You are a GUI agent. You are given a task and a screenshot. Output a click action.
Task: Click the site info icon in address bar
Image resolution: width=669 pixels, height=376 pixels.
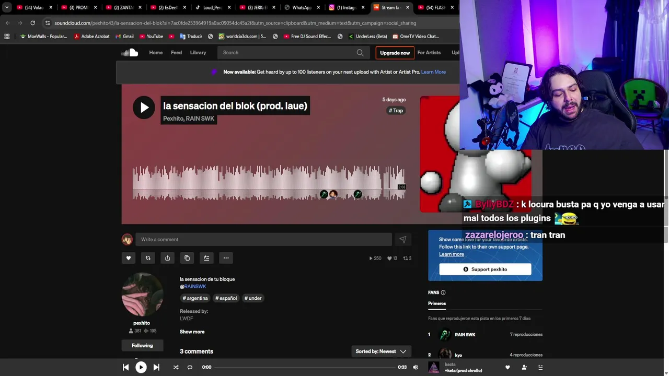tap(48, 23)
